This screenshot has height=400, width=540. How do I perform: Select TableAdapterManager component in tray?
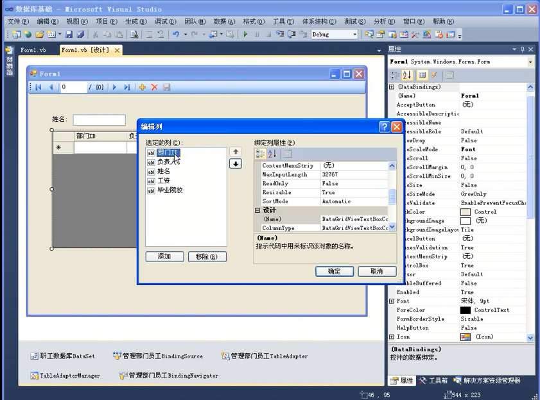click(65, 376)
